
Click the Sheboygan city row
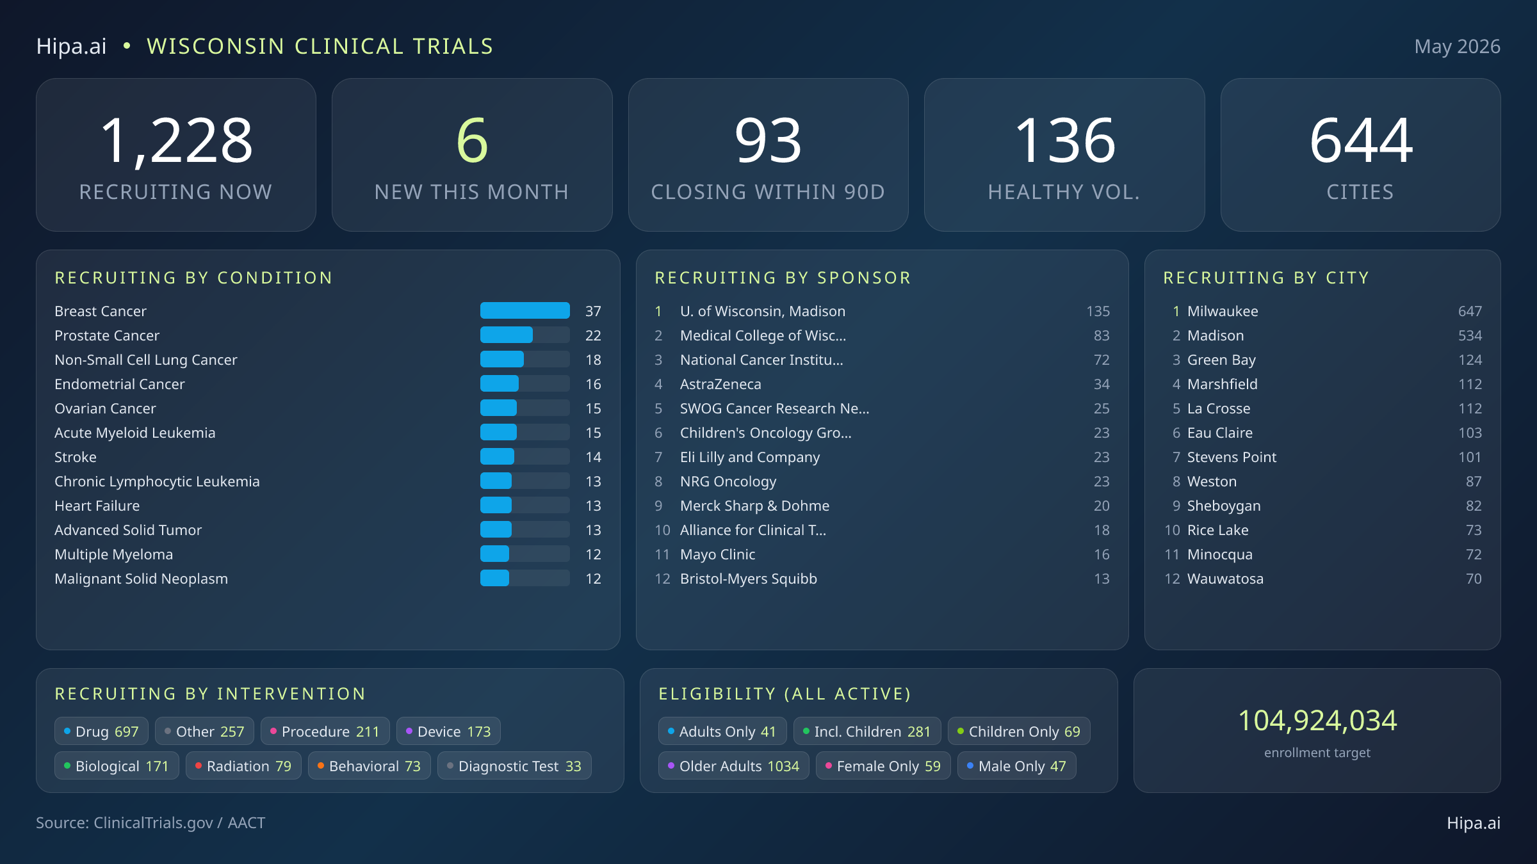(1322, 506)
